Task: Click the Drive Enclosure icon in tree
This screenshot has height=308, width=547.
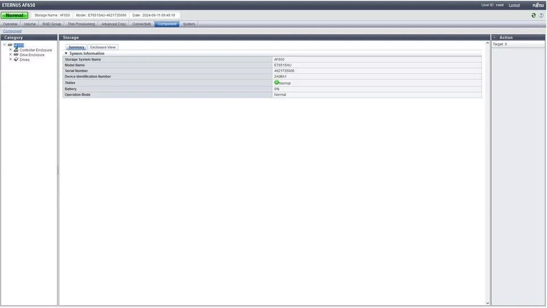Action: tap(16, 55)
